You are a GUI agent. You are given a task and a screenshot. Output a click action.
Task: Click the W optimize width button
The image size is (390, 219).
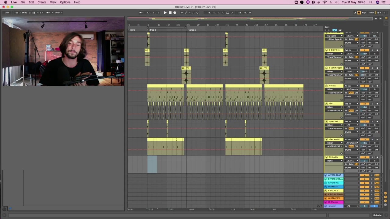[381, 19]
